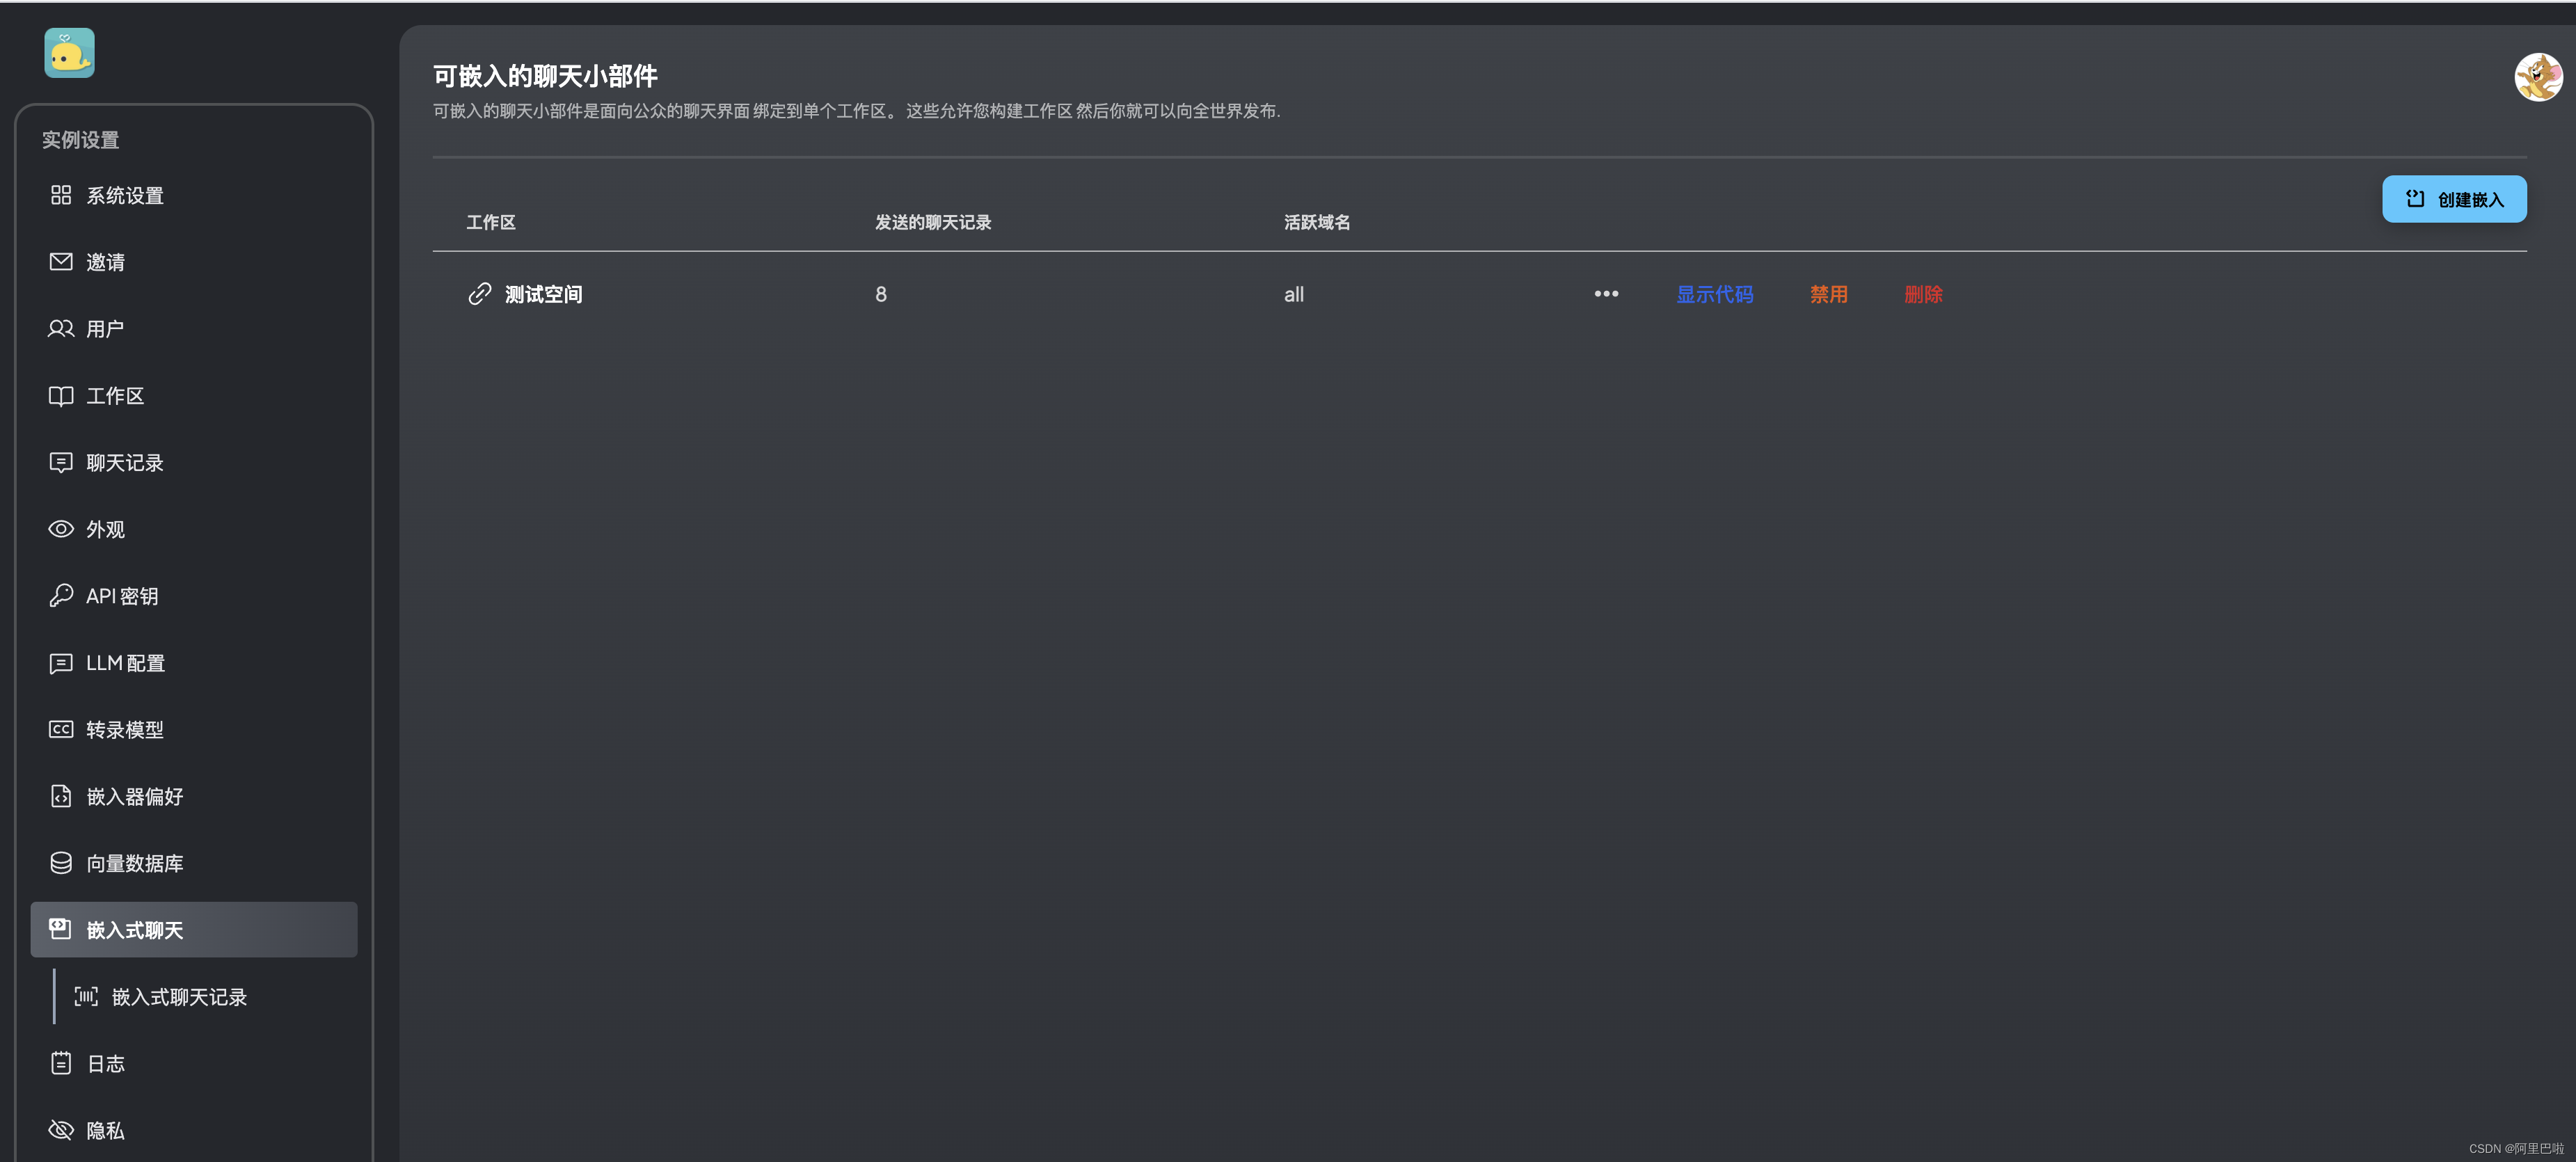Screen dimensions: 2576x1162
Task: Open the 系统设置 panel via its grid icon
Action: coord(61,195)
